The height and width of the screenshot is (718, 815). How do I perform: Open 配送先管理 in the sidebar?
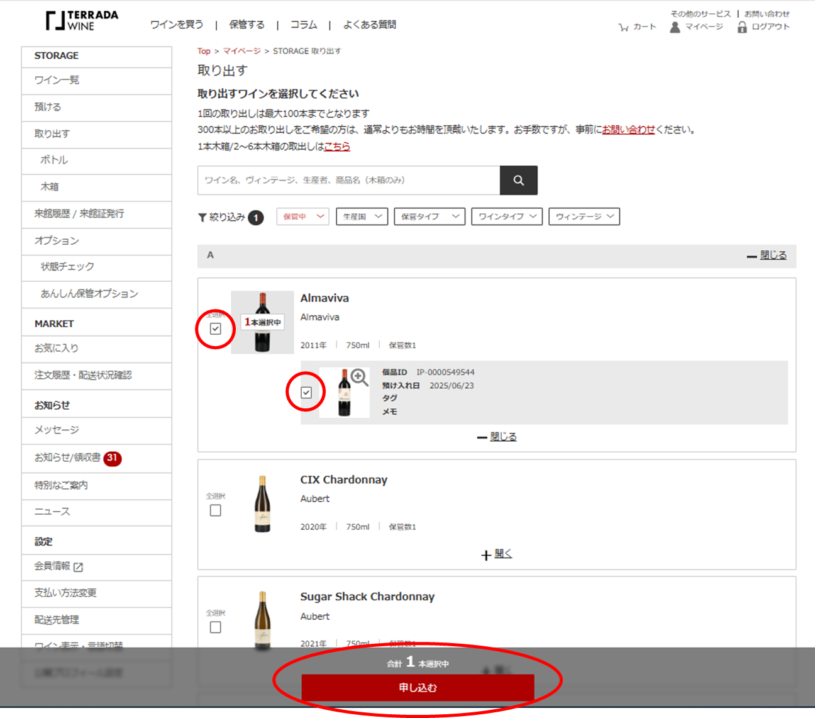tap(96, 620)
